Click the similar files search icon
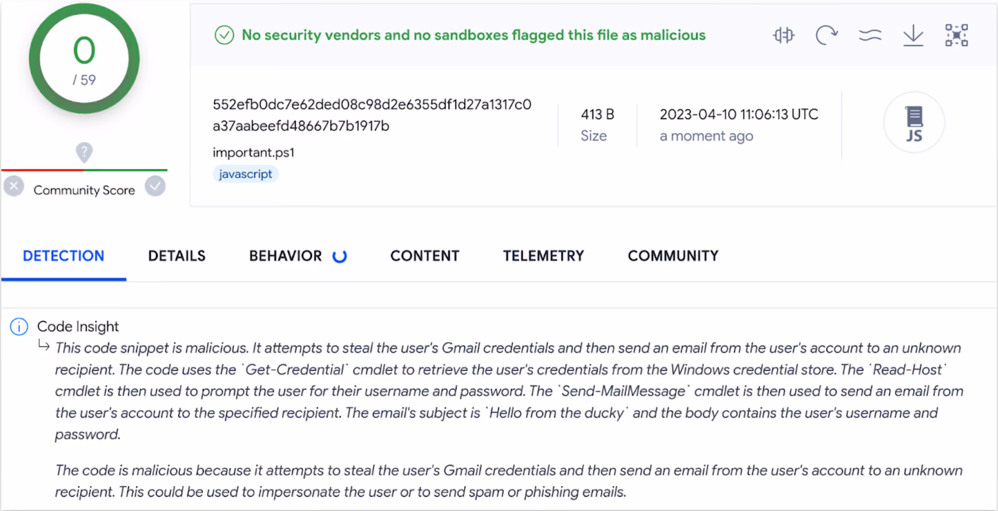Screen dimensions: 998x511 783,35
